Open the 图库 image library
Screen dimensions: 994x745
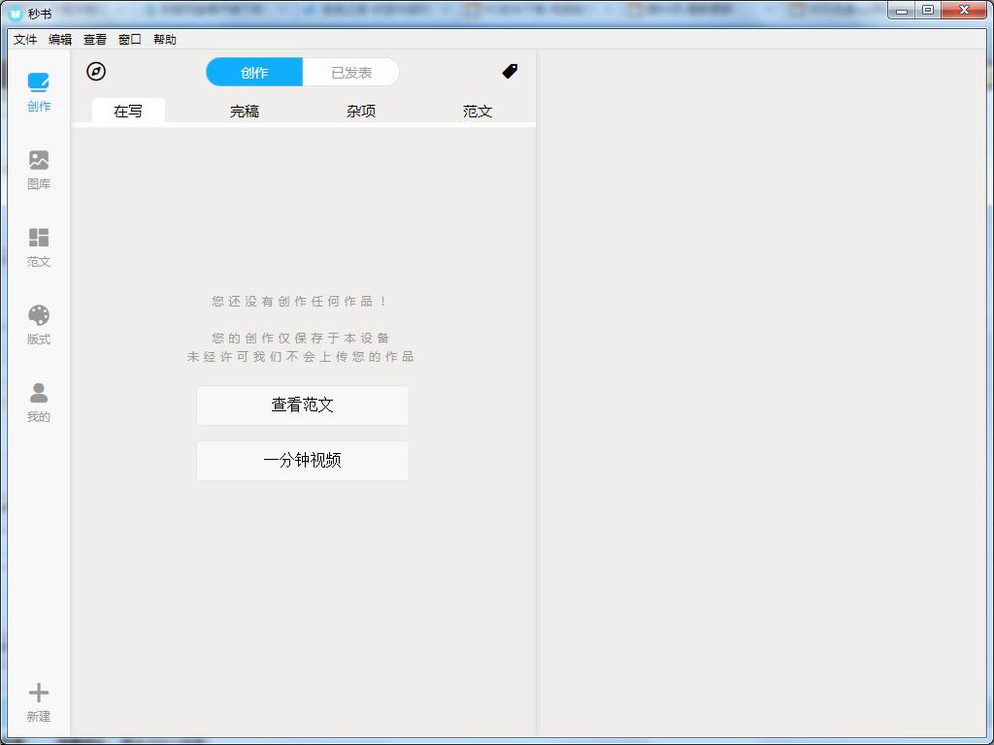tap(39, 170)
